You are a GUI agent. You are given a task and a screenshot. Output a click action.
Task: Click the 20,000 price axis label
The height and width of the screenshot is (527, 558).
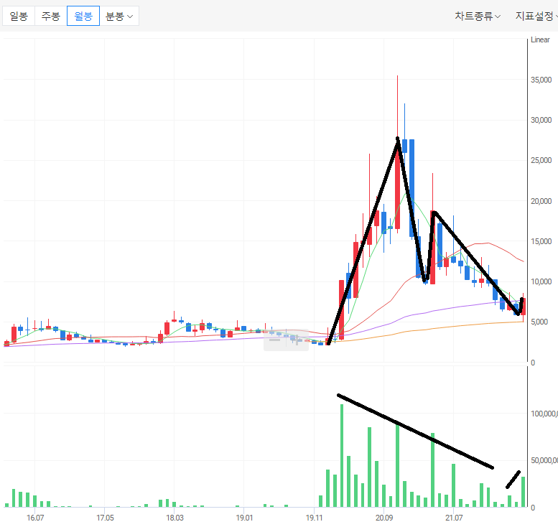541,201
